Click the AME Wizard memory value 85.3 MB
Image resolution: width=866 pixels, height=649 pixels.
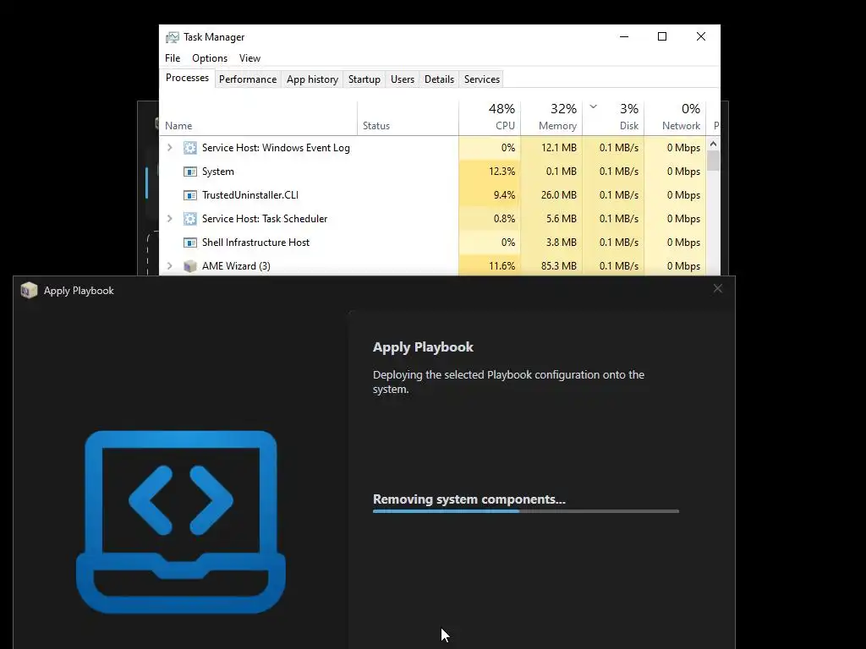click(559, 266)
